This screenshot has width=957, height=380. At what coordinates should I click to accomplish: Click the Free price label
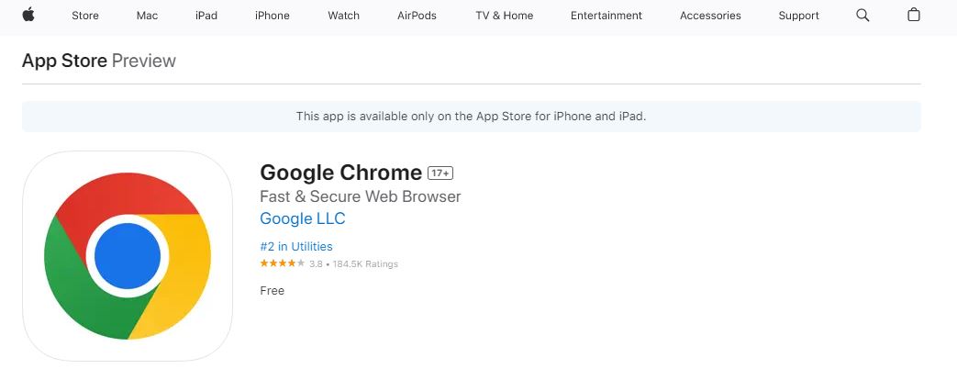pyautogui.click(x=273, y=291)
